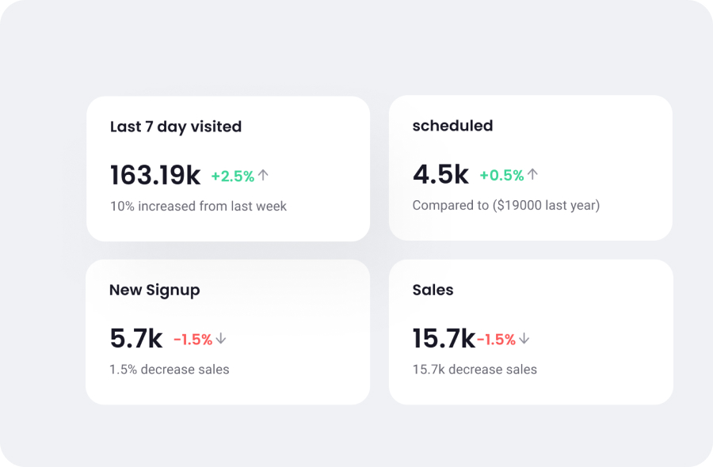Click the up arrow beside +0.5%
Screen dimensions: 713x467
tap(533, 174)
